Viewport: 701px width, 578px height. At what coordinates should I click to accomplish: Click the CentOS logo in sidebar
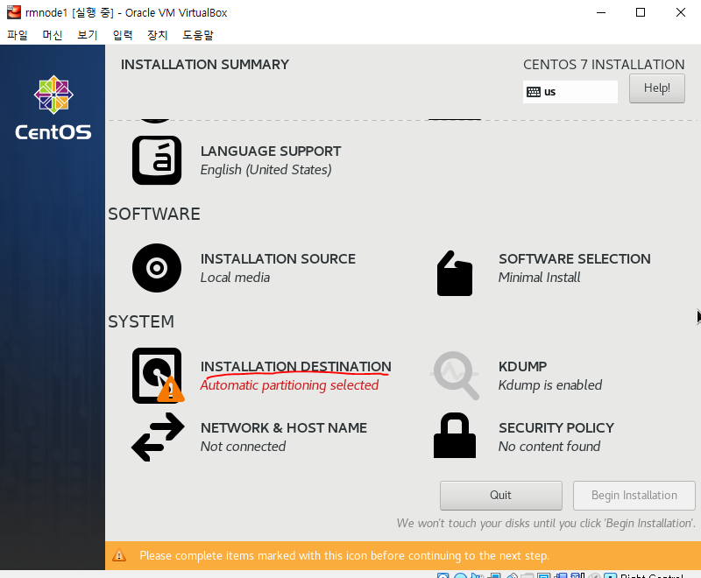53,108
